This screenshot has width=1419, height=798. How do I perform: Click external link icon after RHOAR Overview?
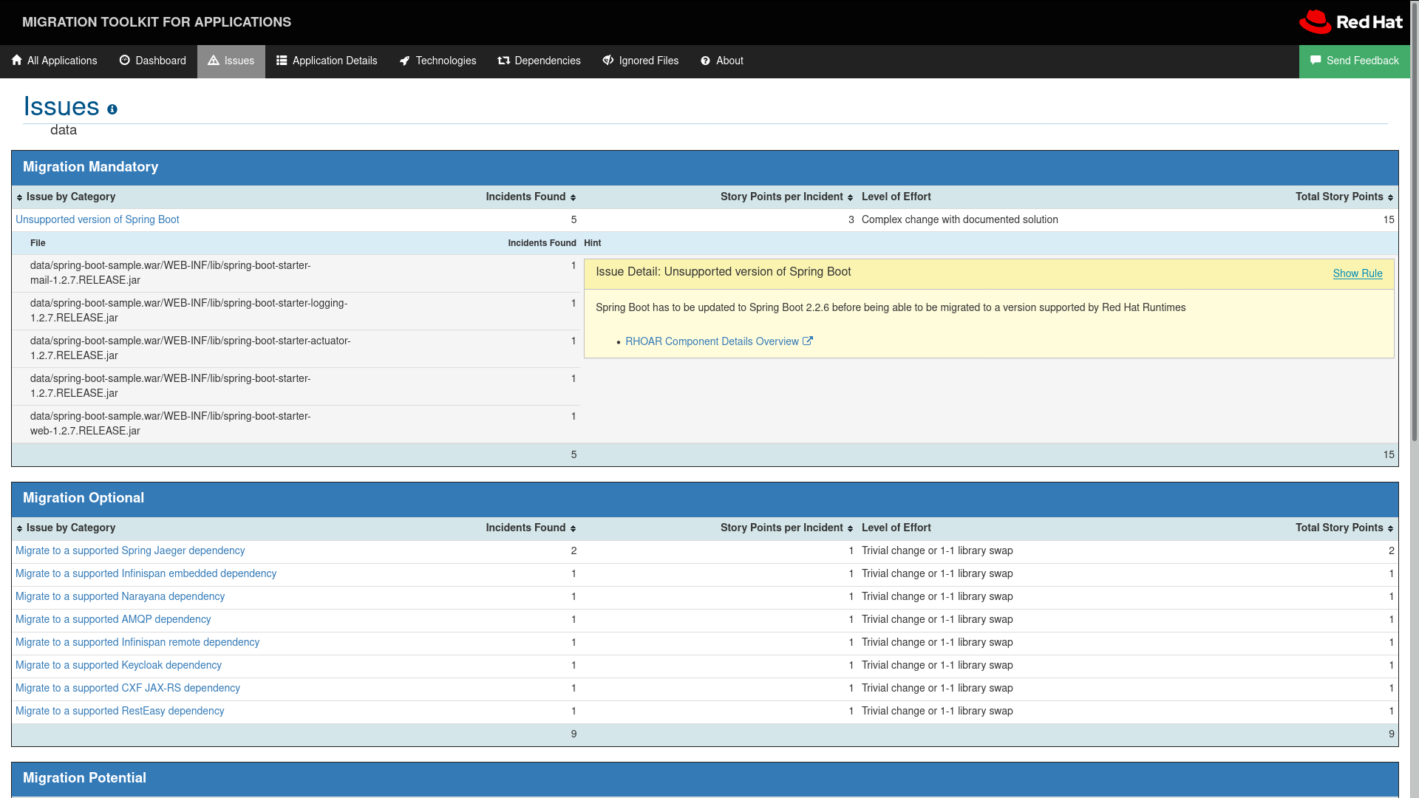808,341
